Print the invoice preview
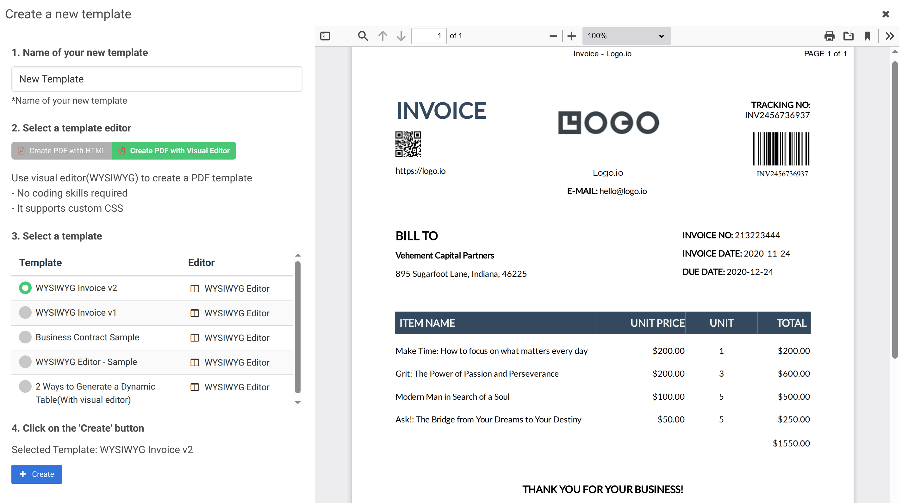 point(829,36)
